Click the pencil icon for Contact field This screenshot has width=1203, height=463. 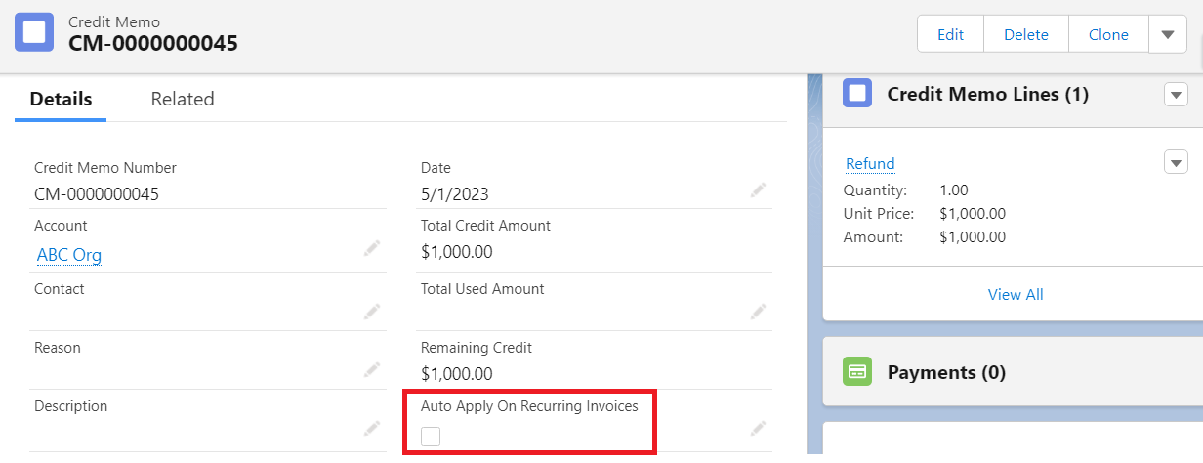click(371, 312)
